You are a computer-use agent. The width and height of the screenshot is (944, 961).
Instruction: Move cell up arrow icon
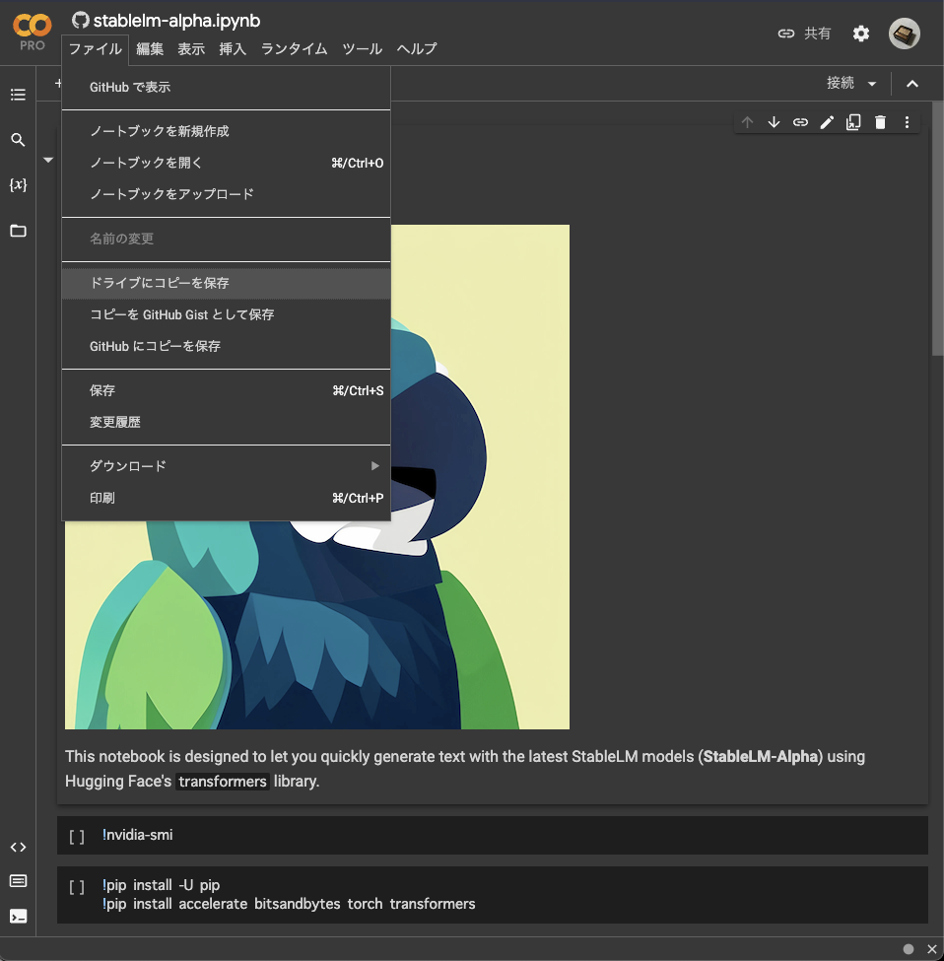coord(747,122)
